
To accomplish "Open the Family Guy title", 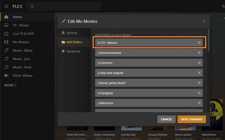I will tap(128, 135).
